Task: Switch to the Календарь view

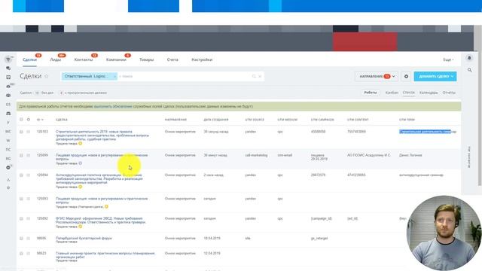Action: (x=429, y=93)
